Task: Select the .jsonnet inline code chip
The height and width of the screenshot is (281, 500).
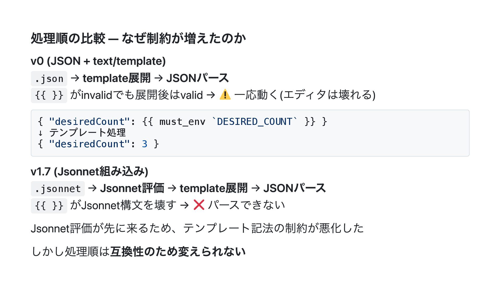Action: pyautogui.click(x=58, y=189)
